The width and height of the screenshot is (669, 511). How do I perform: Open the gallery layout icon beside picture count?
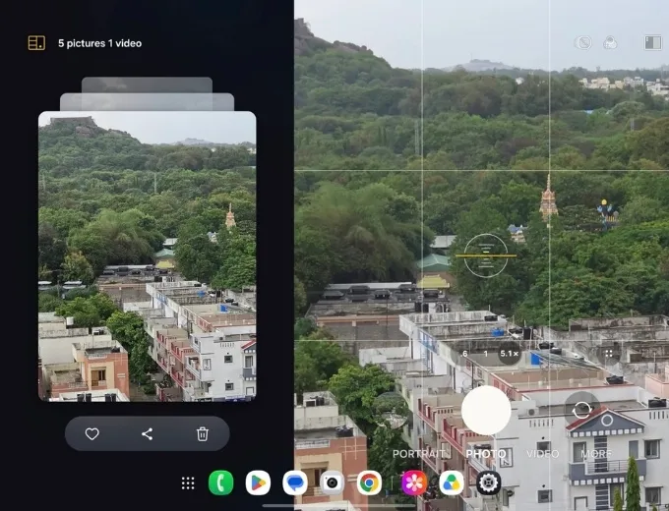point(36,43)
